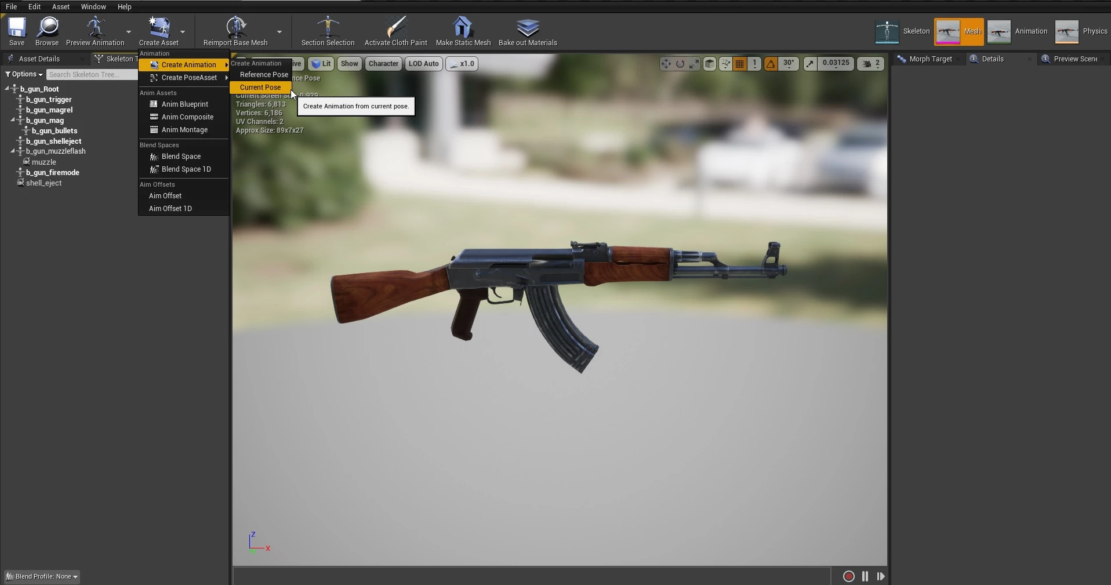Open the Asset menu
Image resolution: width=1111 pixels, height=585 pixels.
[x=60, y=7]
